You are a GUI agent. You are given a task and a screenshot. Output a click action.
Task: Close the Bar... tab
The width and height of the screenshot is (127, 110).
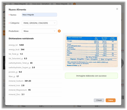click(x=10, y=4)
